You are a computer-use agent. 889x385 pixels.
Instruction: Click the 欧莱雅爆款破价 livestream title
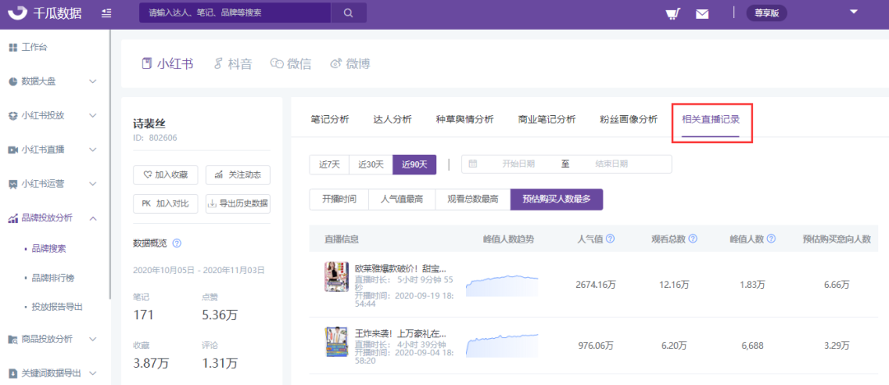400,268
